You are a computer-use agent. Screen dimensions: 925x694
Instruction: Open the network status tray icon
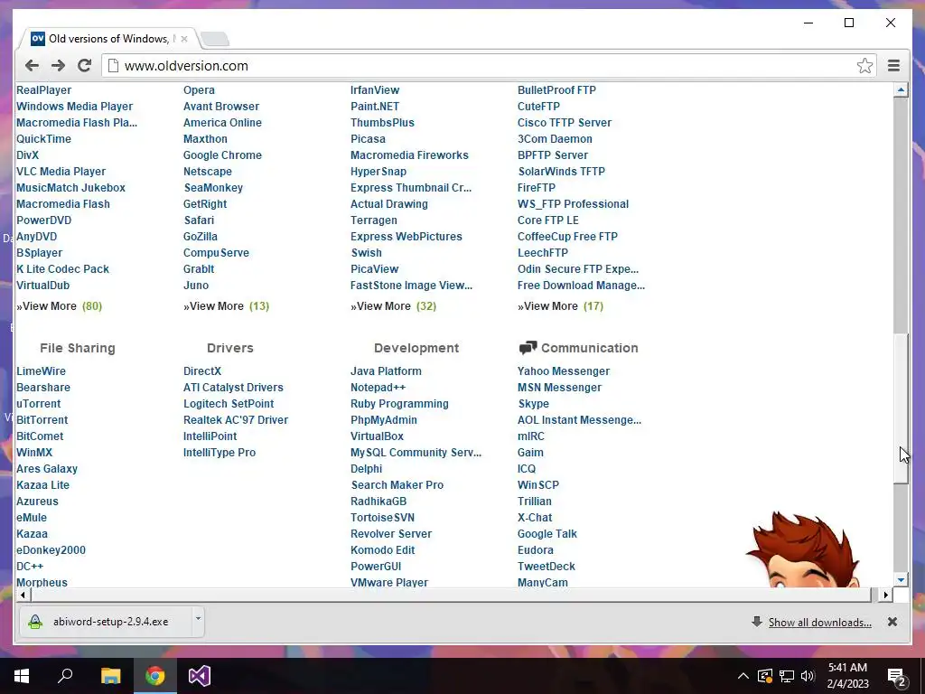(787, 676)
